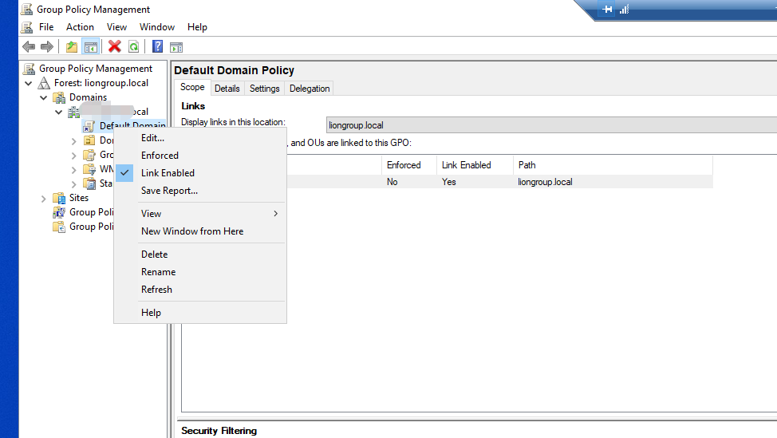The height and width of the screenshot is (438, 777).
Task: Collapse the Forest: liongroup.local node
Action: pyautogui.click(x=28, y=83)
